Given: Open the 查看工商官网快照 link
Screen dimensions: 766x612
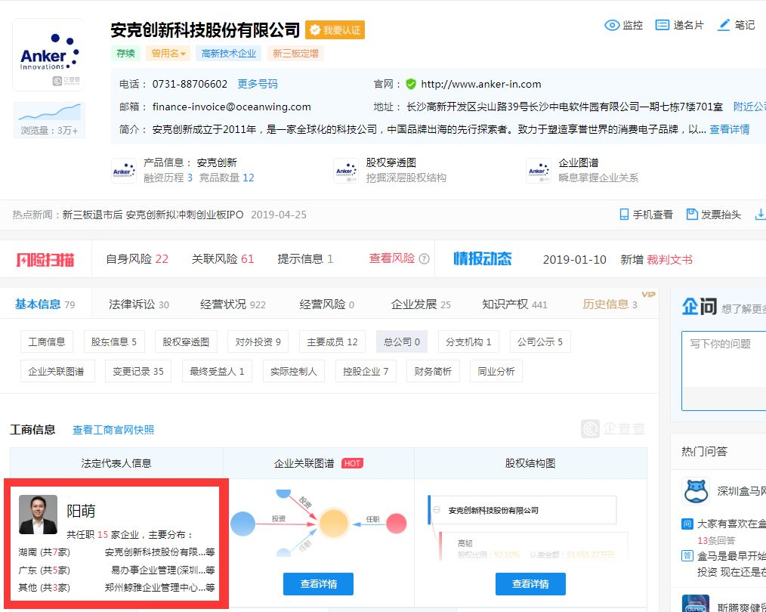Looking at the screenshot, I should click(x=113, y=430).
